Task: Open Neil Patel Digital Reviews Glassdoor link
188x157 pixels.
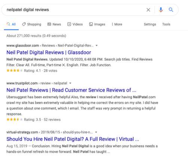Action: tap(49, 52)
